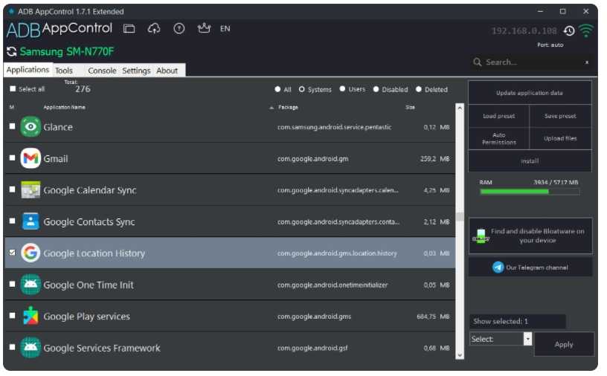Click the crown Extended version icon

pos(204,28)
